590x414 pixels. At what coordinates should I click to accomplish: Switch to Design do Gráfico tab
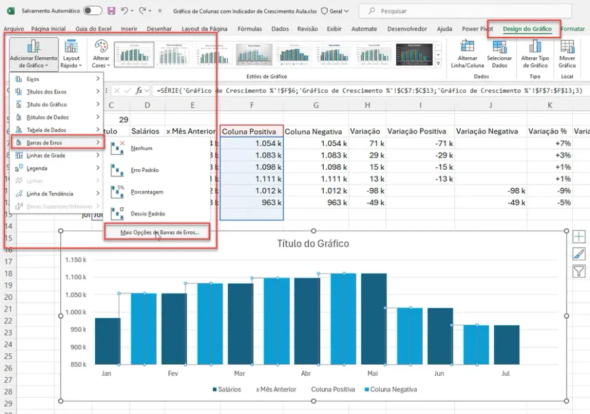click(527, 29)
